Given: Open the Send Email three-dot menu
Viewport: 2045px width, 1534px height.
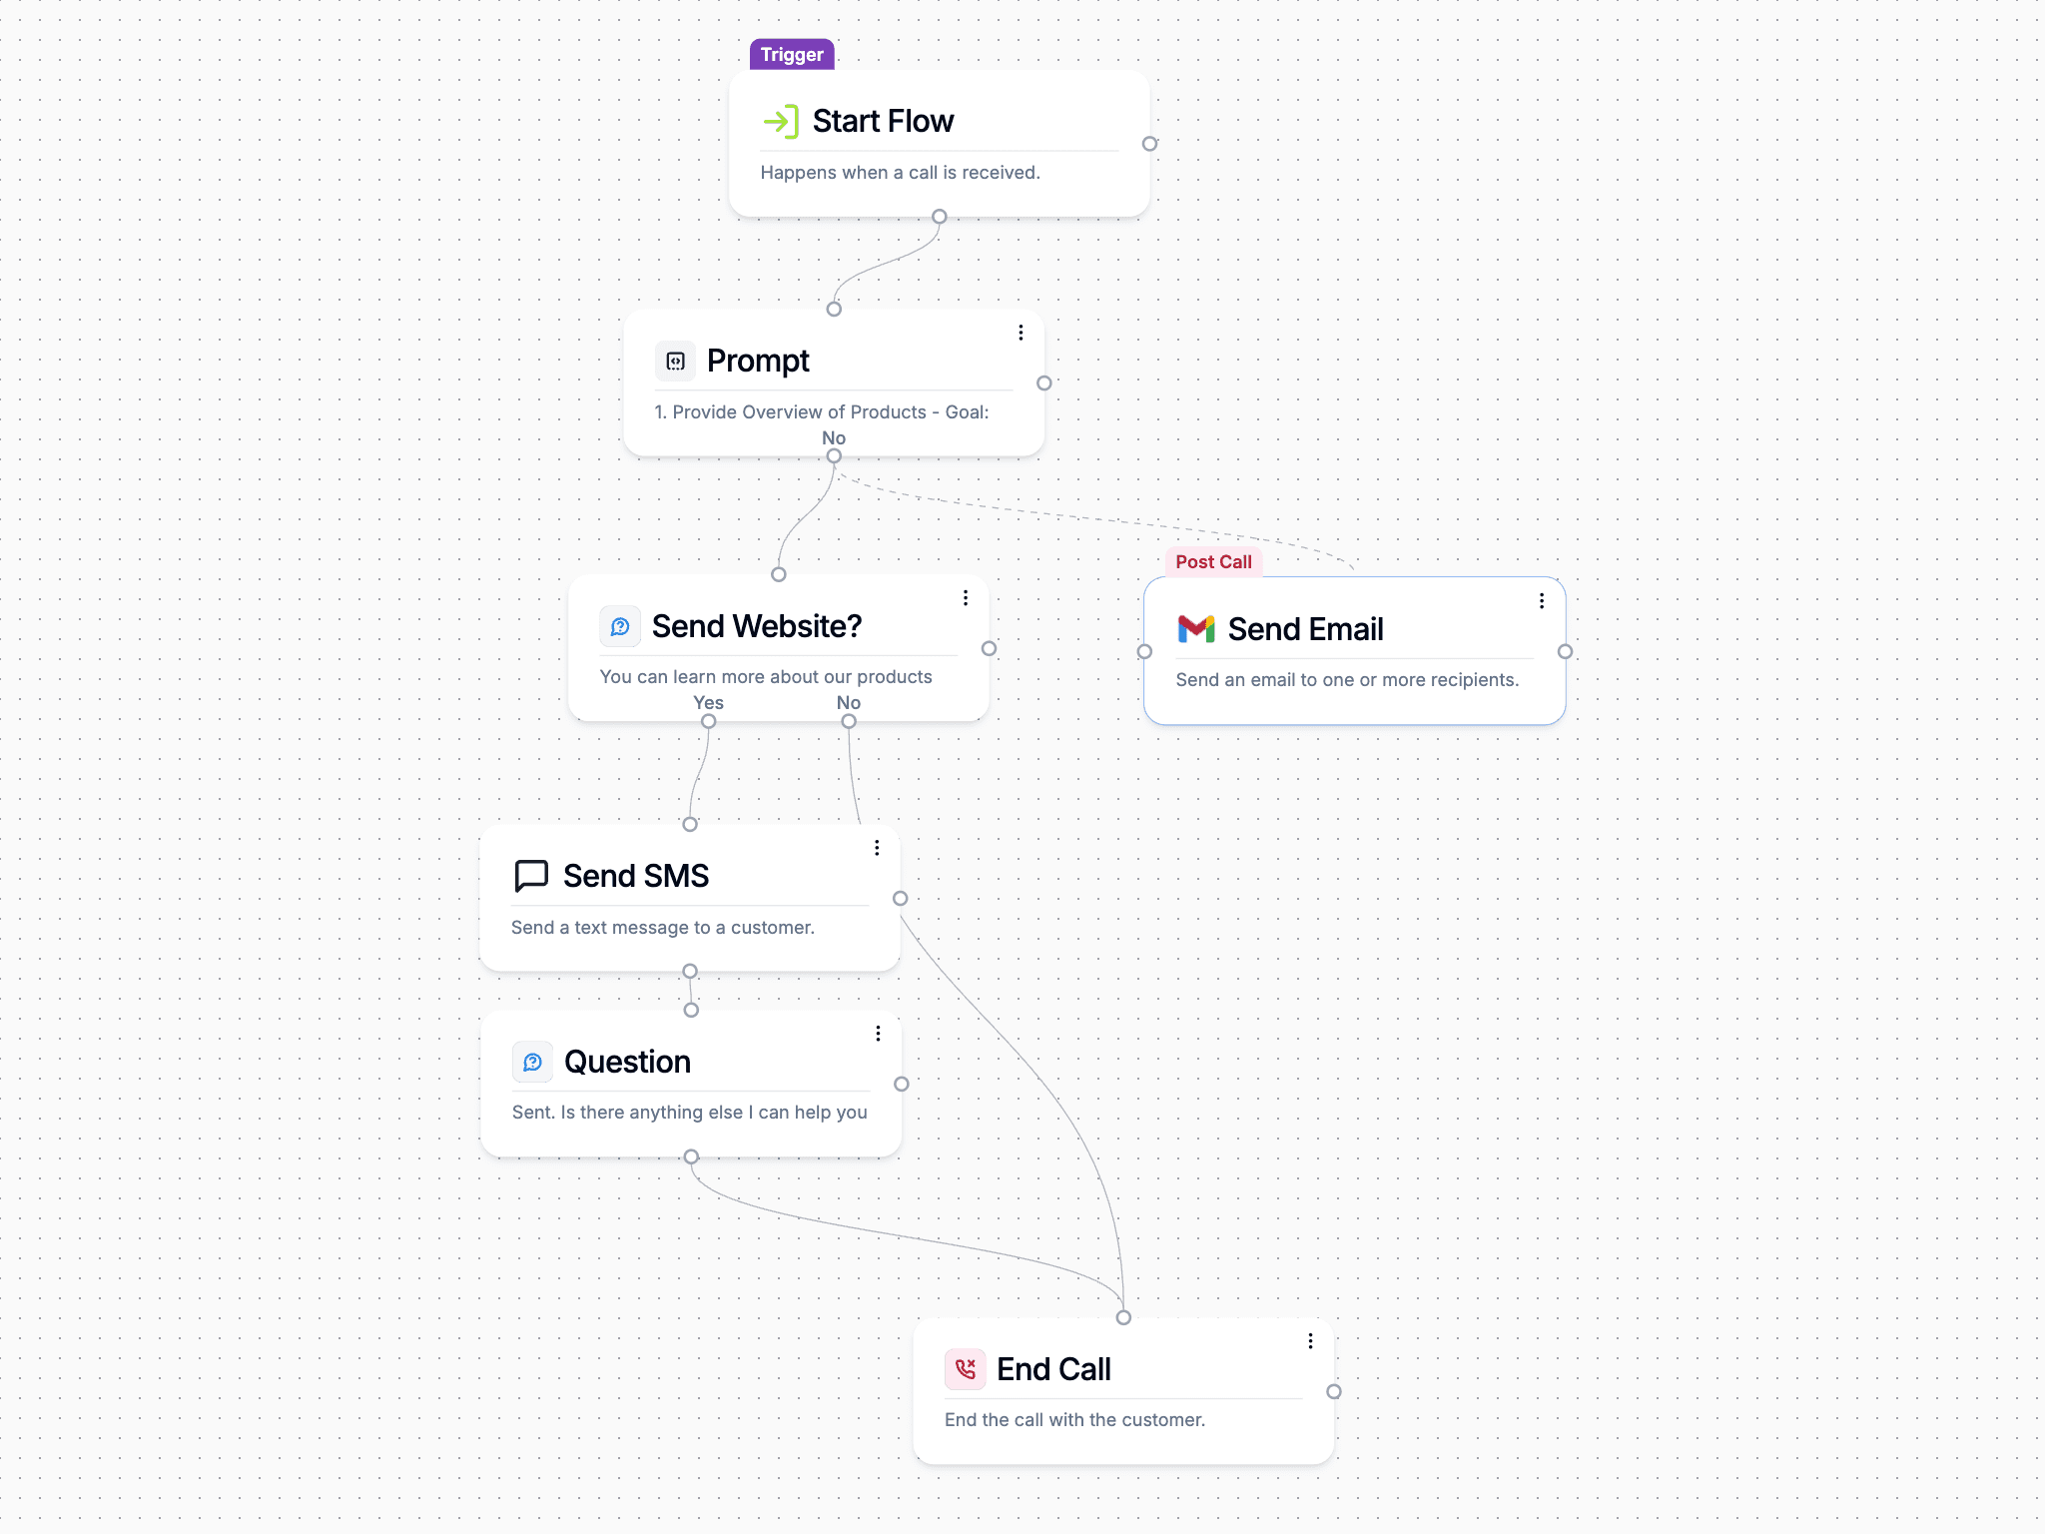Looking at the screenshot, I should point(1541,600).
